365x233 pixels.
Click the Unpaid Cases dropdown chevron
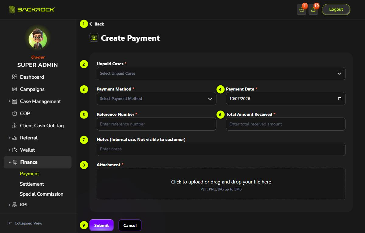pyautogui.click(x=339, y=74)
